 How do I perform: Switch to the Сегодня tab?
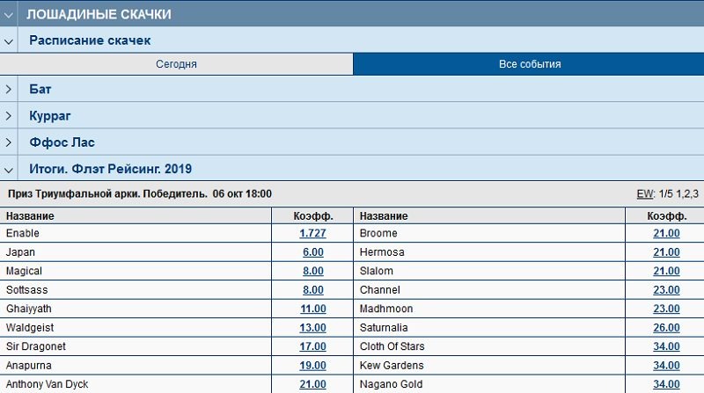pos(176,64)
